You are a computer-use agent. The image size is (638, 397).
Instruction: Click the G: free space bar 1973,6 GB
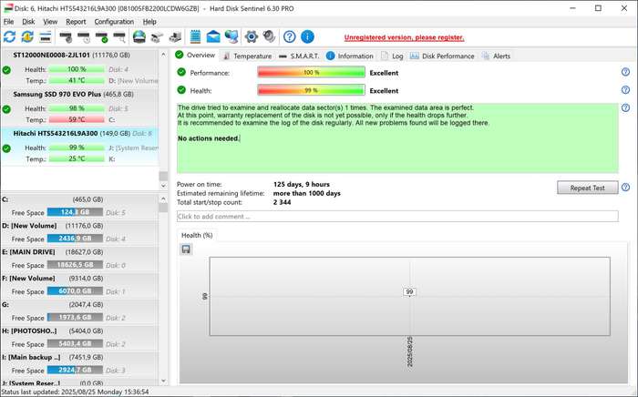(75, 318)
